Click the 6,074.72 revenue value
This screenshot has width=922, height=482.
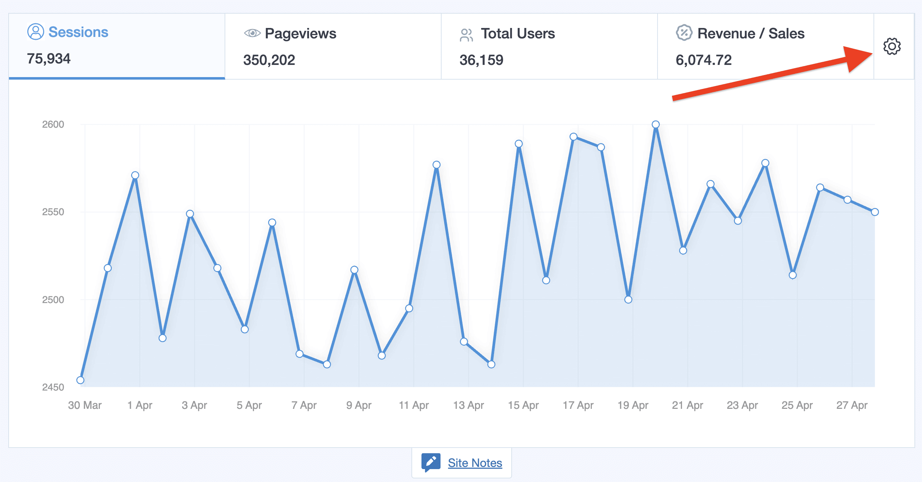point(703,60)
